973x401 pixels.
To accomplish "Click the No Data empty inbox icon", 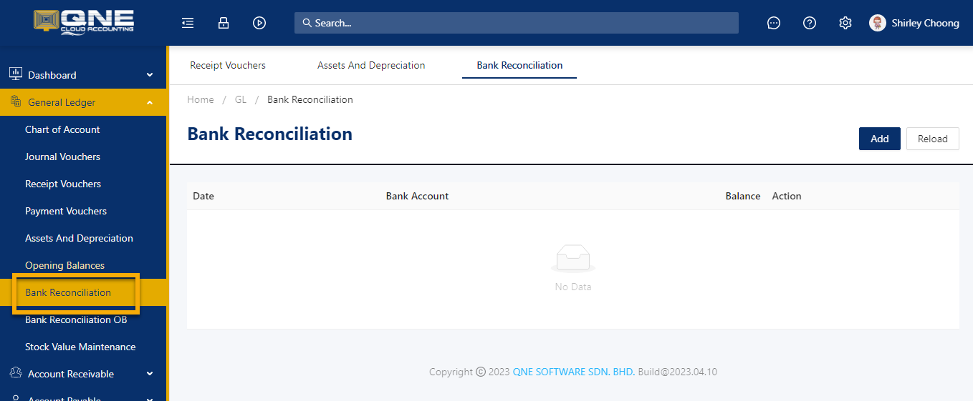I will (573, 259).
